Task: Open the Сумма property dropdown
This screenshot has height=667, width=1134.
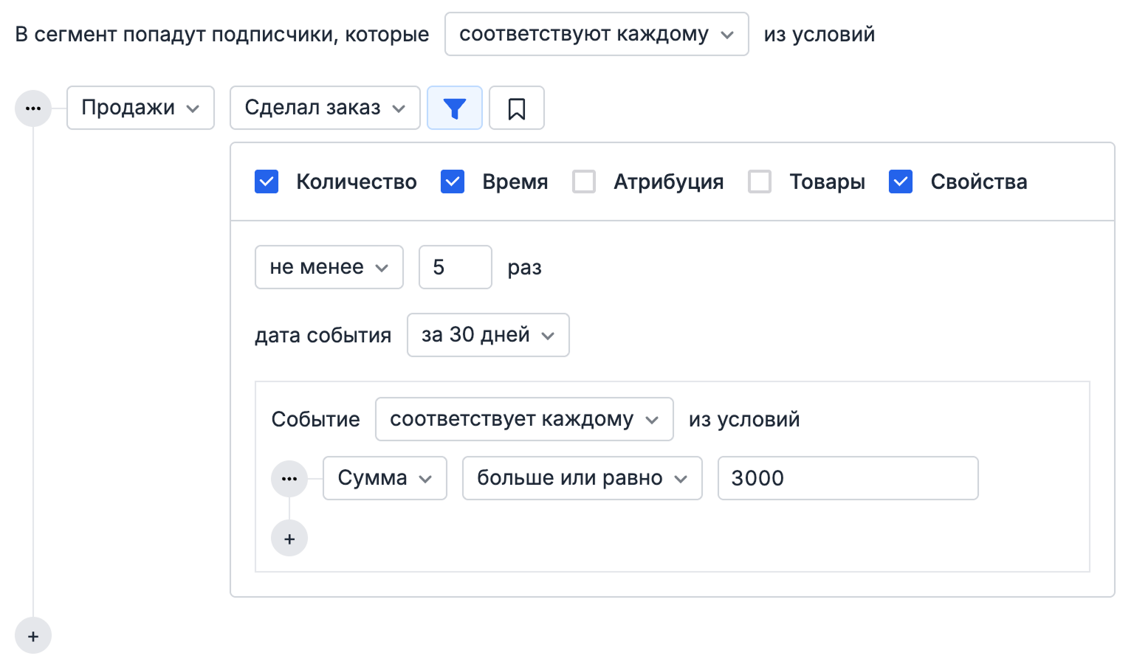Action: [384, 478]
